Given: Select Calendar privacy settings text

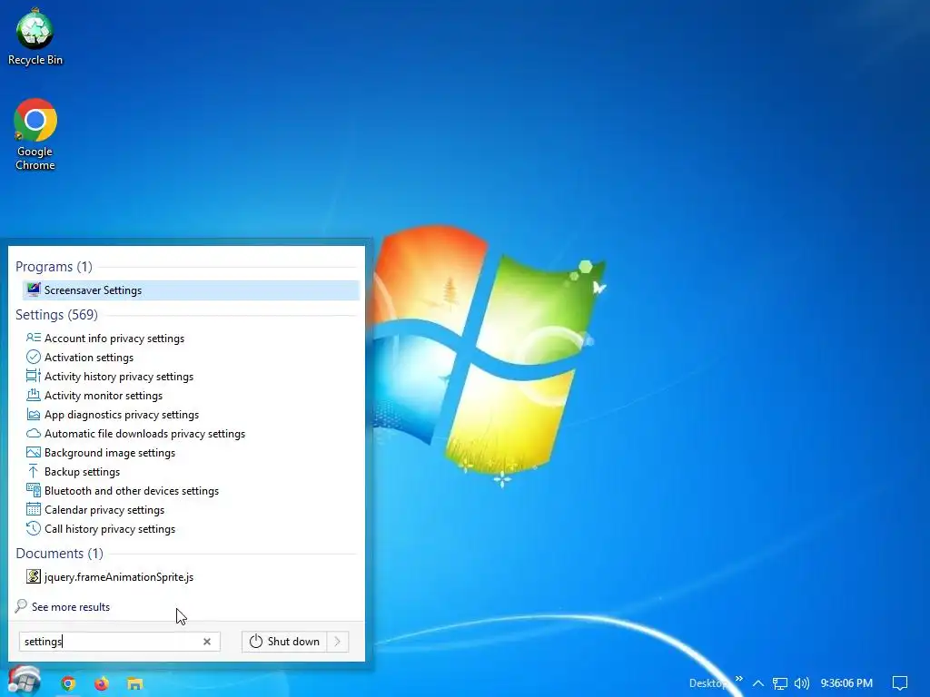Looking at the screenshot, I should coord(104,510).
